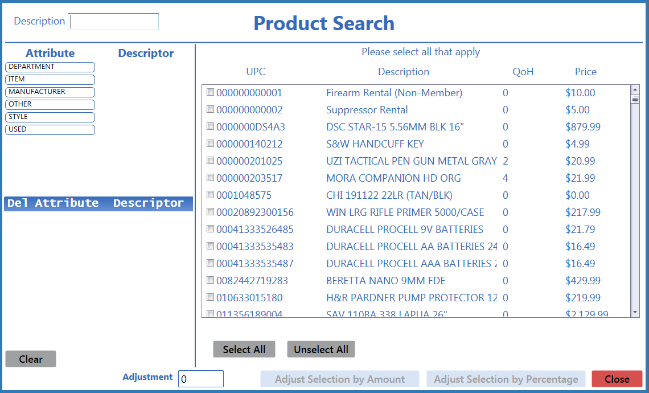Screen dimensions: 649x393
Task: Click Unselect All button
Action: 321,349
